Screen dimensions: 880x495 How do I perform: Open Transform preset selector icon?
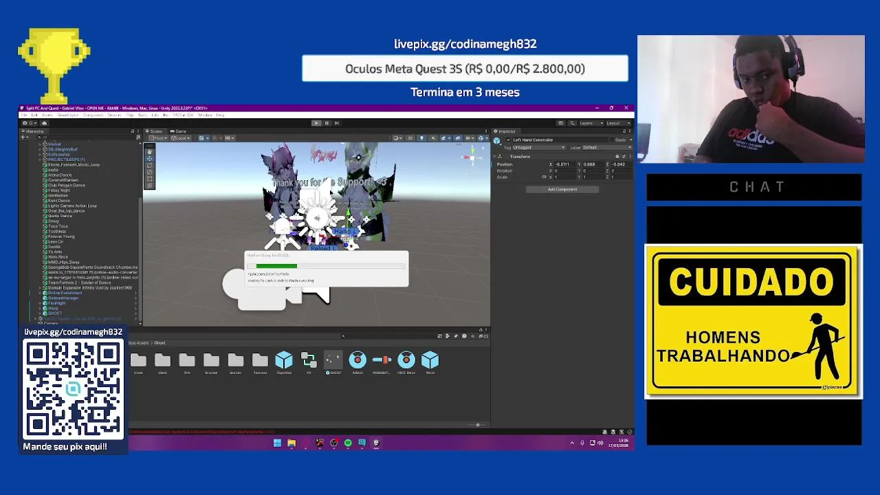point(624,157)
